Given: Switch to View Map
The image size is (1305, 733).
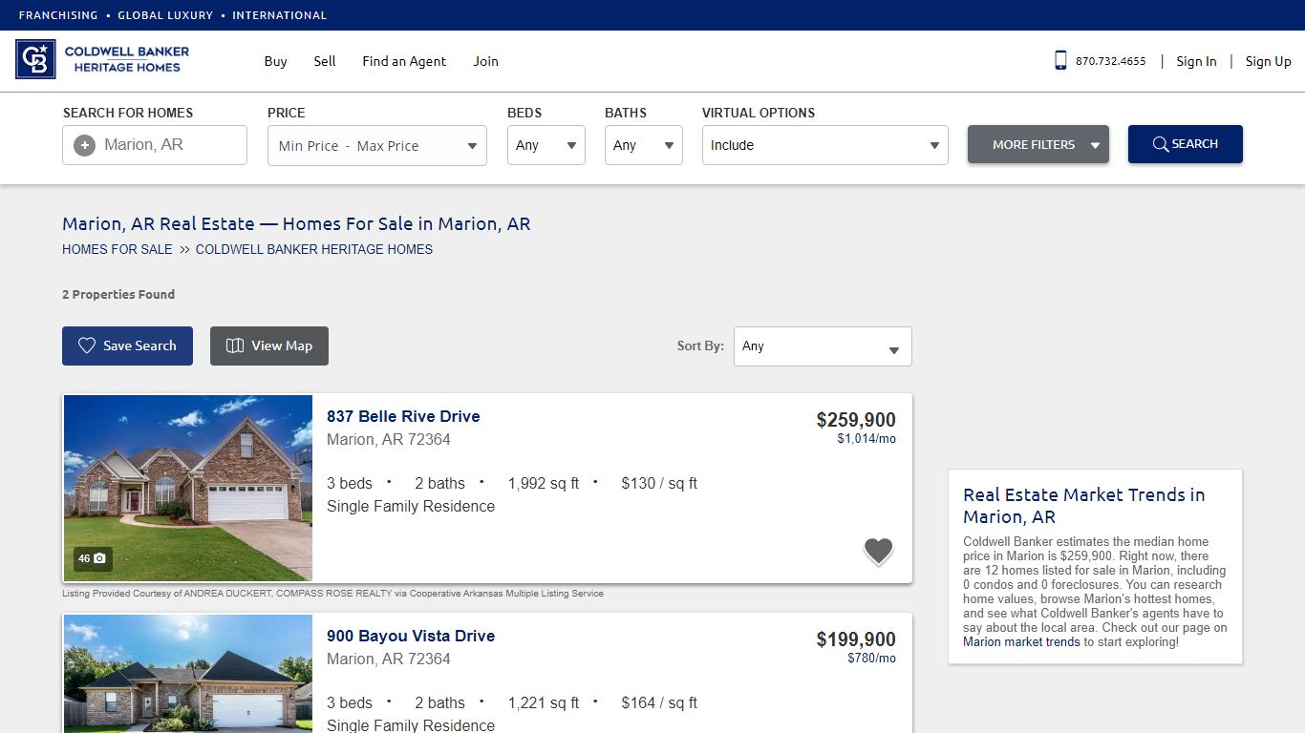Looking at the screenshot, I should click(269, 346).
